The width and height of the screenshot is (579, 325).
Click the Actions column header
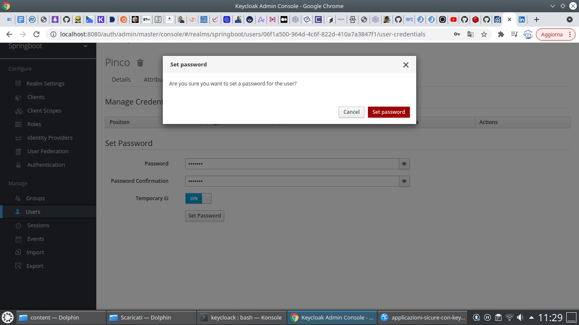point(488,122)
